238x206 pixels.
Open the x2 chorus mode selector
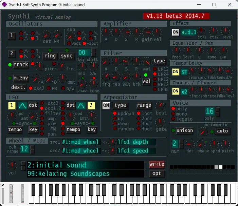pyautogui.click(x=184, y=91)
